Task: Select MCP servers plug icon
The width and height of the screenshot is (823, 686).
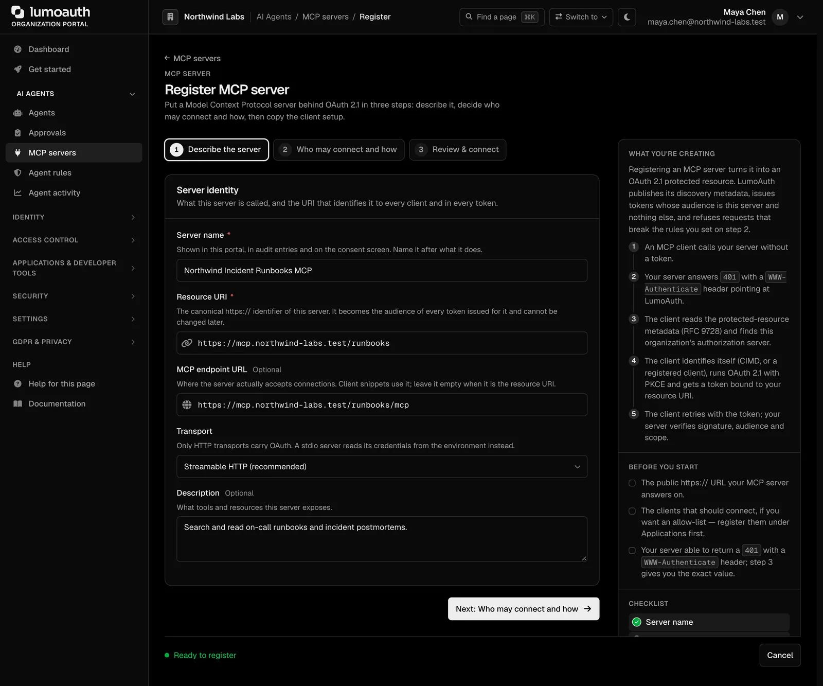Action: coord(18,153)
